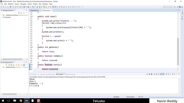
Task: Open Run button dropdown arrow
Action: point(26,7)
